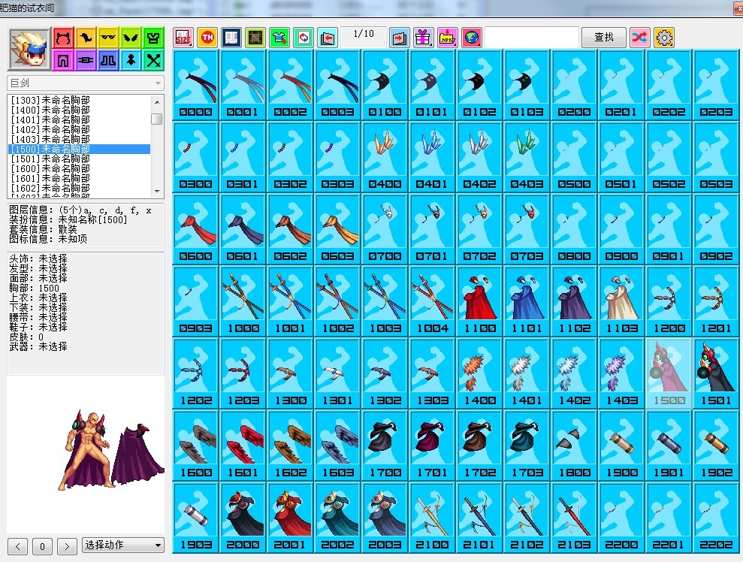The image size is (743, 562).
Task: Select list item [1600]未命名胸部
Action: tap(79, 169)
